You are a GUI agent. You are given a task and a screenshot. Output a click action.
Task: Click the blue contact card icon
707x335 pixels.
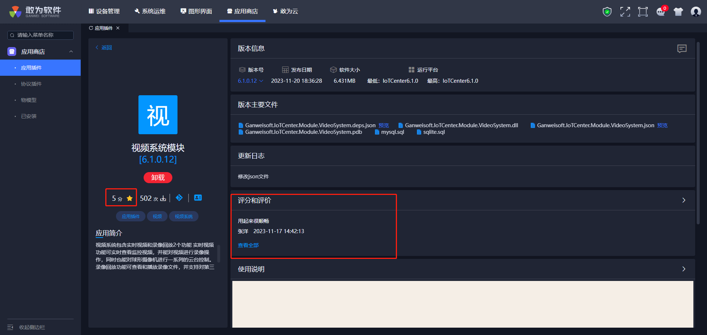coord(198,198)
